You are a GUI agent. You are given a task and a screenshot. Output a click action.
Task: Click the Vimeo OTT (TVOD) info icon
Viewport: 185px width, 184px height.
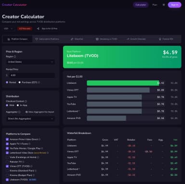pos(31,166)
